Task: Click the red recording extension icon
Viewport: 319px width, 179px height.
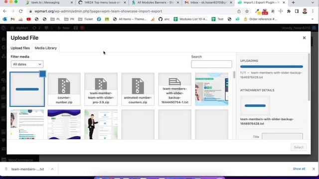Action: [x=265, y=11]
